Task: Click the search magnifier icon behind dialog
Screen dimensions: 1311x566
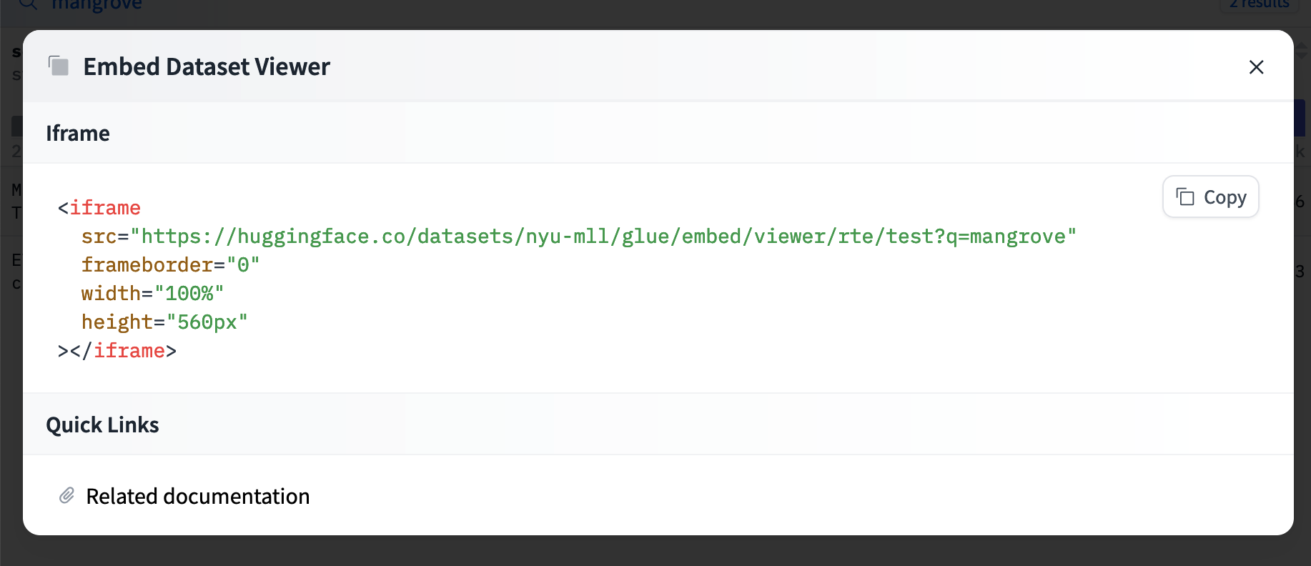Action: click(x=27, y=4)
